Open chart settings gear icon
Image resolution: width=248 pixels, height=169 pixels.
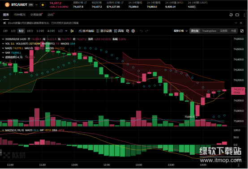pos(133,31)
